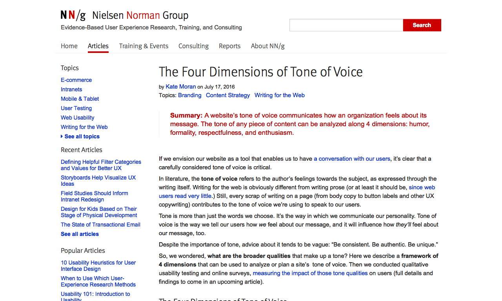The width and height of the screenshot is (502, 301).
Task: Open Design for Kids article
Action: (99, 212)
